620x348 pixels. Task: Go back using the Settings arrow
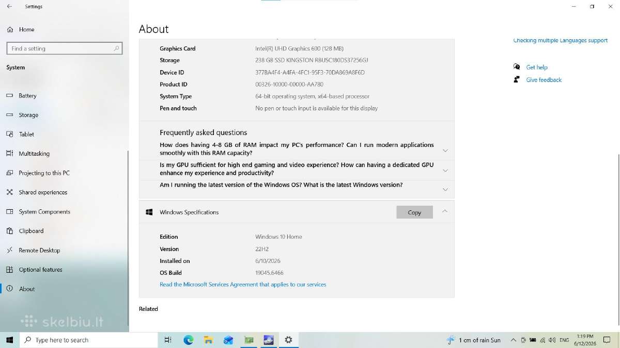coord(9,7)
